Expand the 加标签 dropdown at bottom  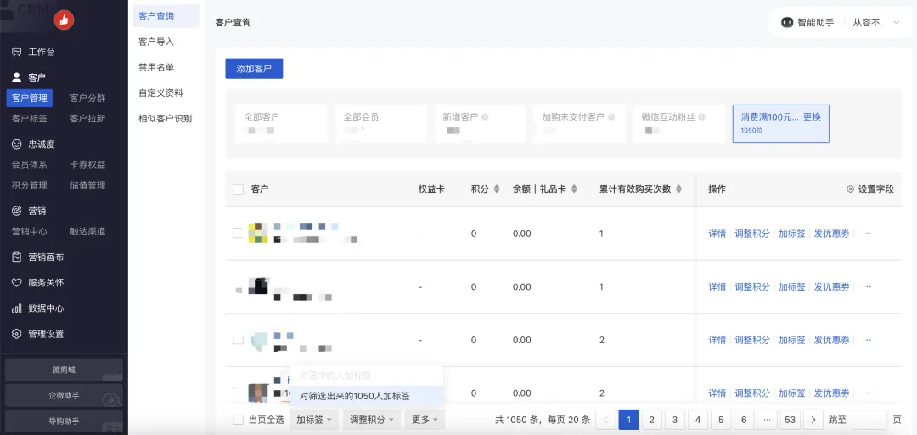tap(313, 420)
